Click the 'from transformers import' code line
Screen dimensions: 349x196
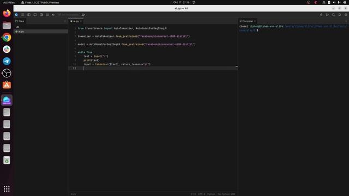click(x=122, y=28)
